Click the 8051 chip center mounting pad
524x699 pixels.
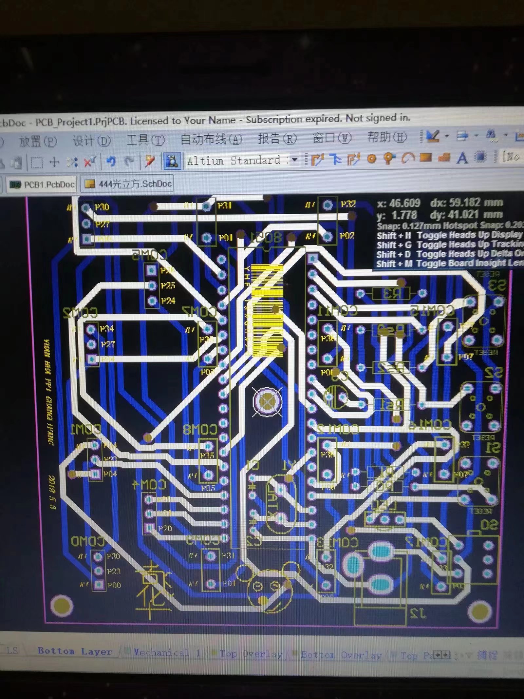pyautogui.click(x=268, y=401)
